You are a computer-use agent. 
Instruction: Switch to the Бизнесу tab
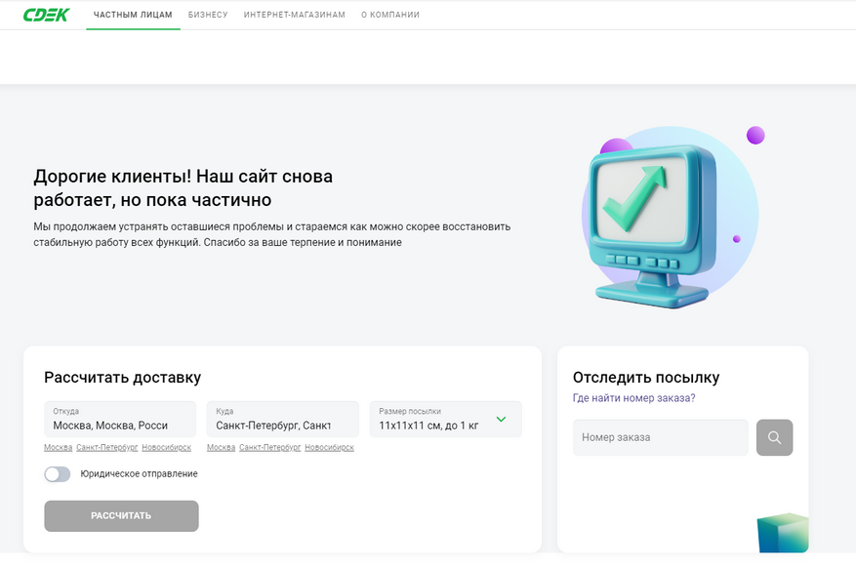208,16
